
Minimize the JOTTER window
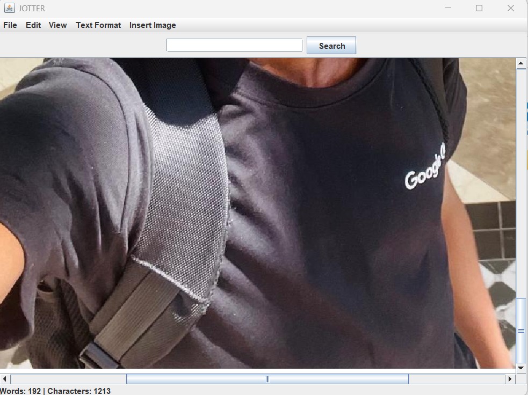coord(448,8)
